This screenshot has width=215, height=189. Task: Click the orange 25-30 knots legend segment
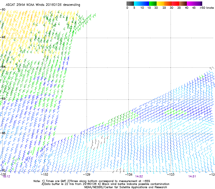168,3
